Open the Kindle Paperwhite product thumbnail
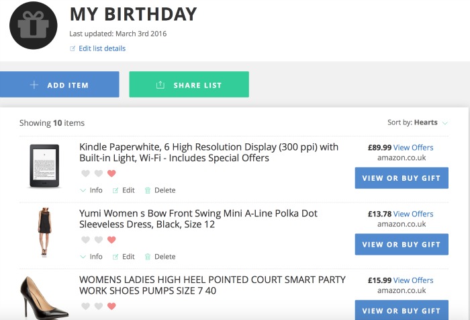Image resolution: width=470 pixels, height=320 pixels. pyautogui.click(x=44, y=166)
